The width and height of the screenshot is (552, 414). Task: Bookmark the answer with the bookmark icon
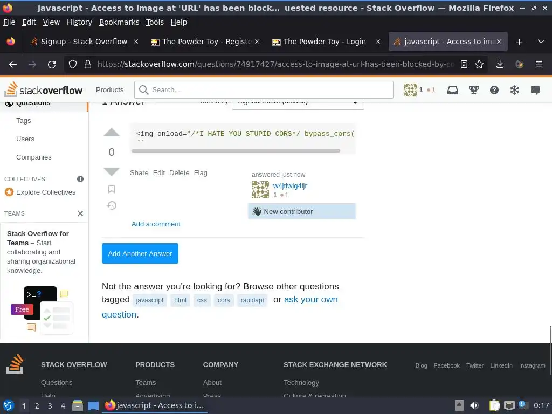[x=112, y=189]
